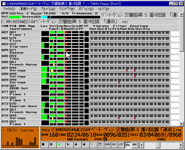Skip to the previous track

pyautogui.click(x=85, y=145)
